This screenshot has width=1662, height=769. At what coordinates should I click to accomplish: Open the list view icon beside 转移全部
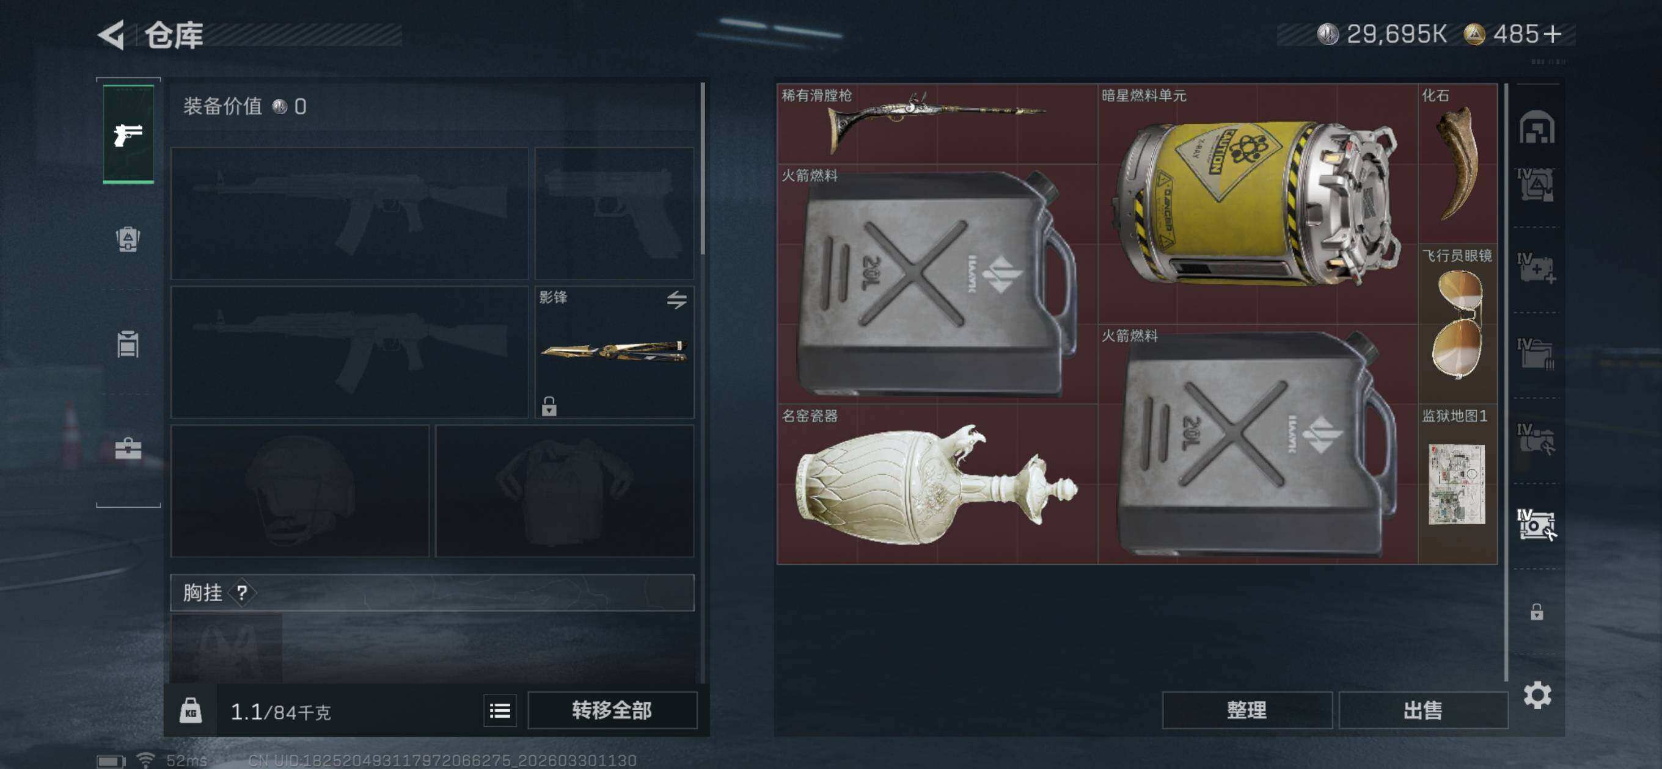[500, 710]
